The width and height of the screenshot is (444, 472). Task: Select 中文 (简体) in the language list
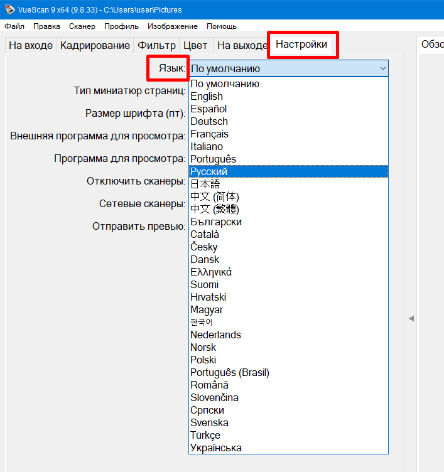(x=288, y=196)
